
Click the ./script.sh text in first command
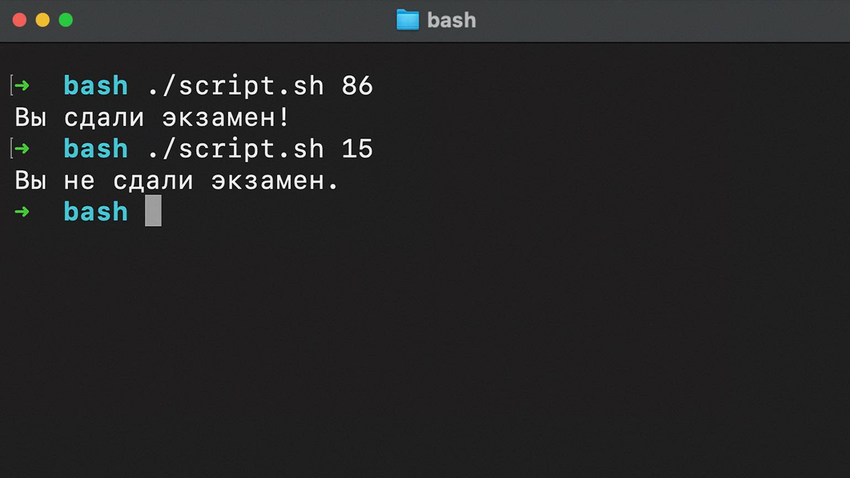(236, 86)
